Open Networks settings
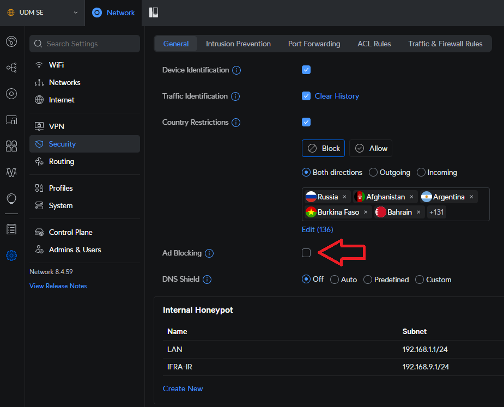Screen dimensions: 504x407 tap(84, 83)
